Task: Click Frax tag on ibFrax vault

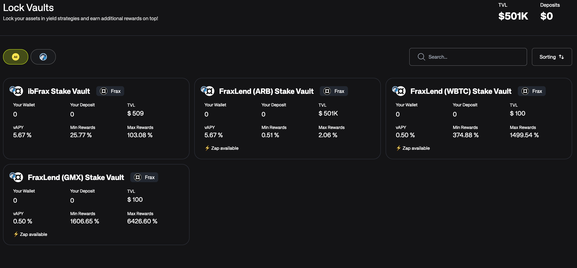Action: [x=110, y=91]
